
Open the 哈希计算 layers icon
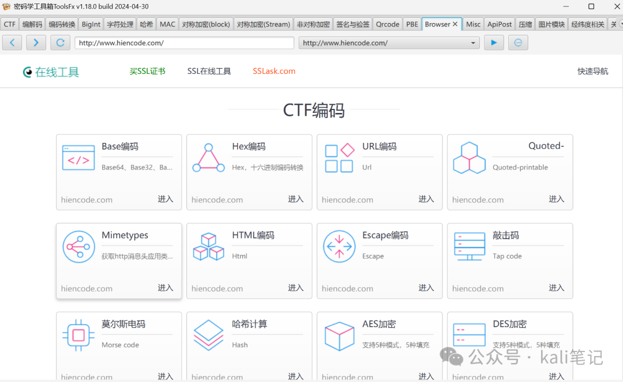tap(208, 335)
